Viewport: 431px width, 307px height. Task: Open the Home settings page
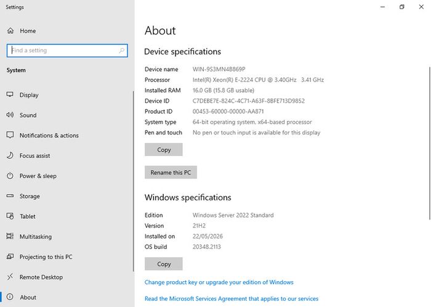coord(67,31)
